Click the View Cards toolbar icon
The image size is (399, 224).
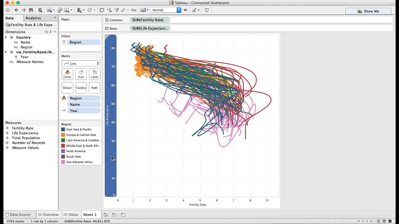click(x=143, y=10)
